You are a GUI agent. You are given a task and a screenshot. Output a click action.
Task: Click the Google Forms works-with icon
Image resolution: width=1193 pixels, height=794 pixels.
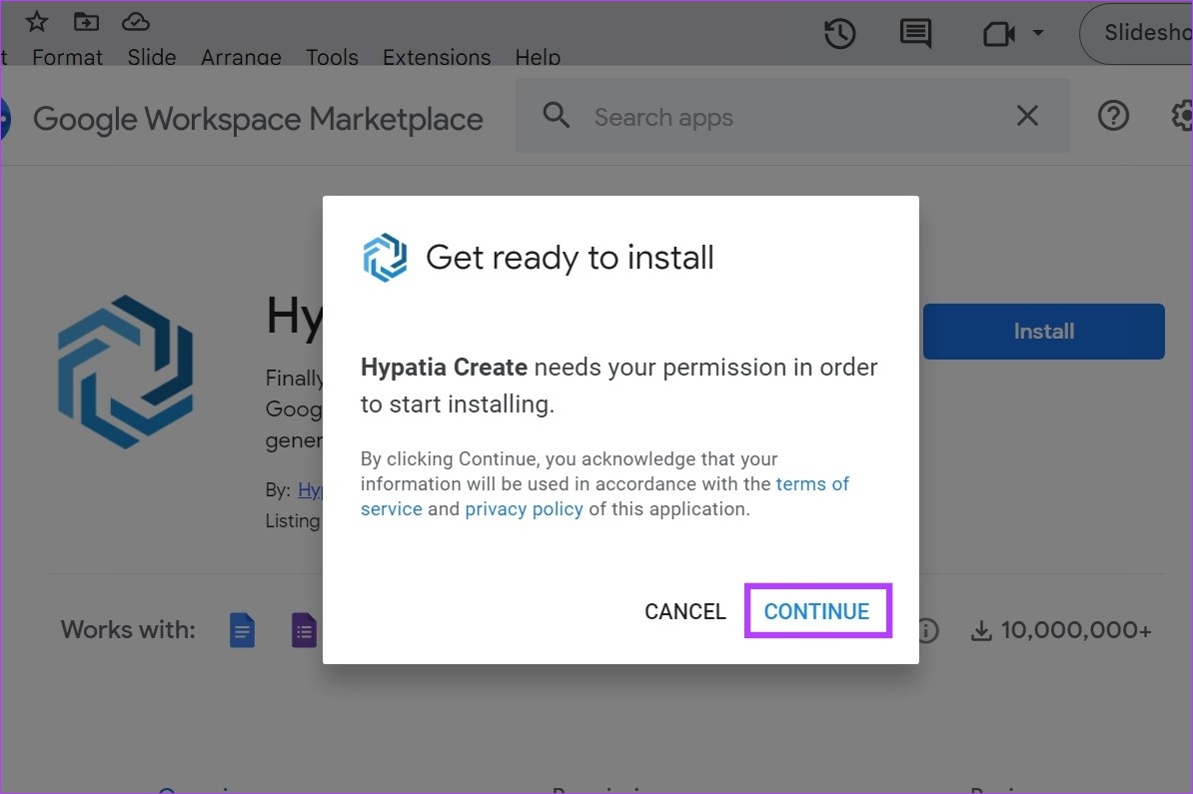(x=304, y=630)
